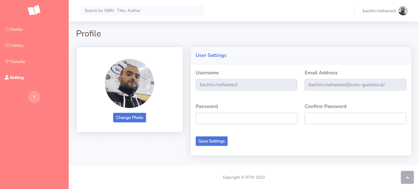Click the Password input field
This screenshot has width=419, height=189.
[246, 118]
